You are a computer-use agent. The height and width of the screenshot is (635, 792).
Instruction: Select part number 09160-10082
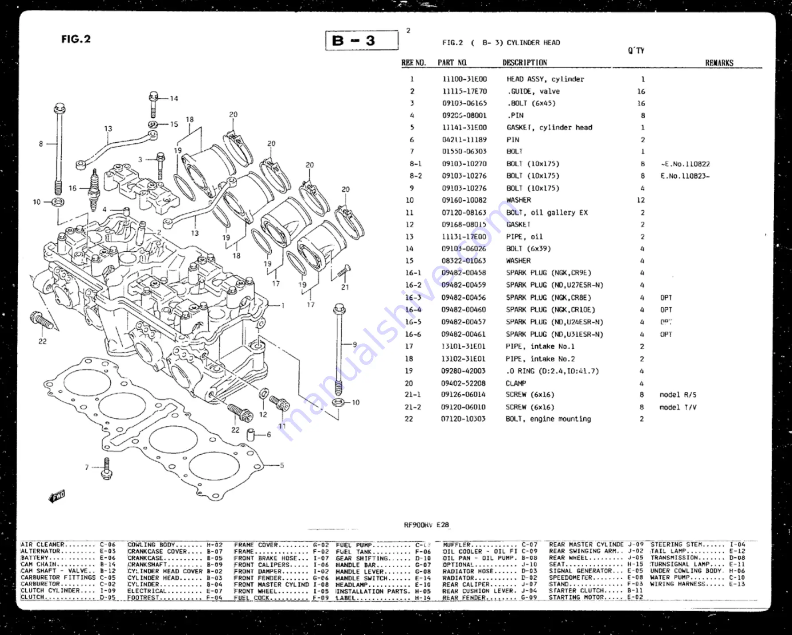pos(464,200)
